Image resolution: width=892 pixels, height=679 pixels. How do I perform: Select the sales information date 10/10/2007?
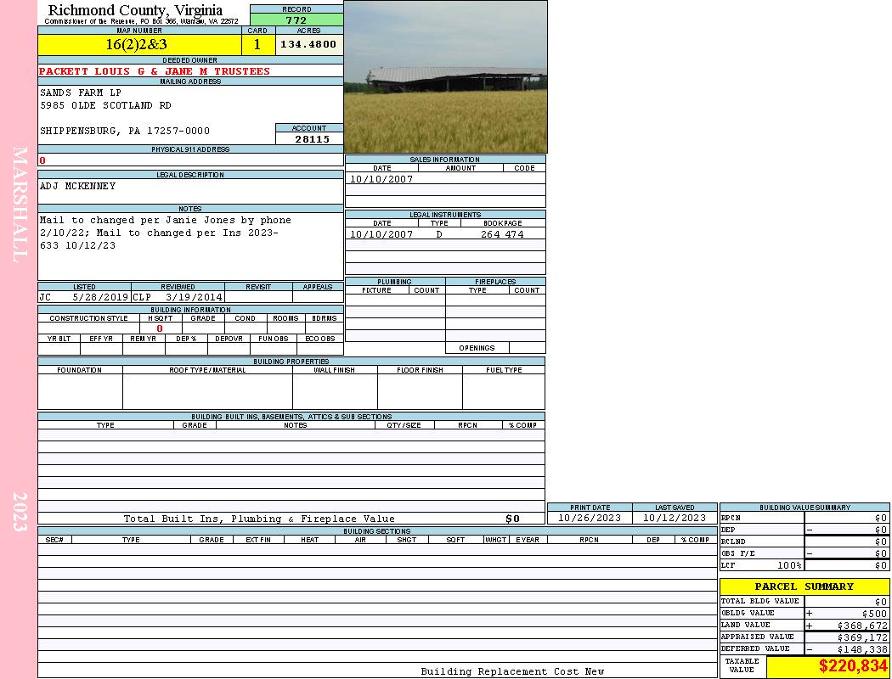click(381, 179)
